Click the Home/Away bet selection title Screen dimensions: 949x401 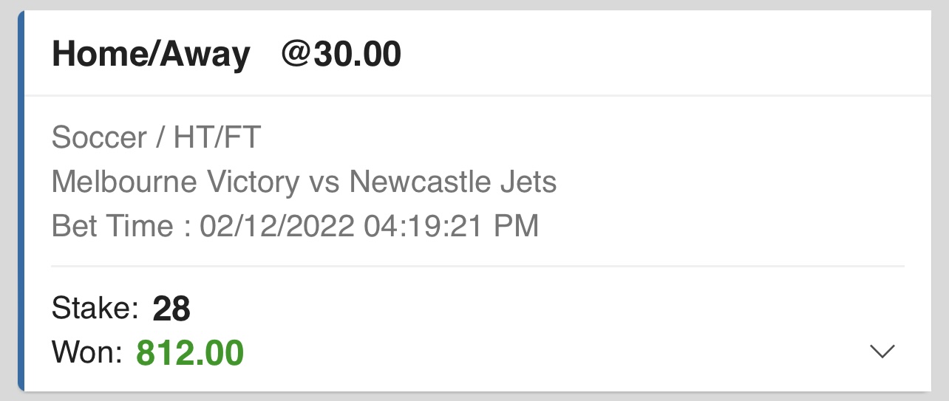coord(151,55)
